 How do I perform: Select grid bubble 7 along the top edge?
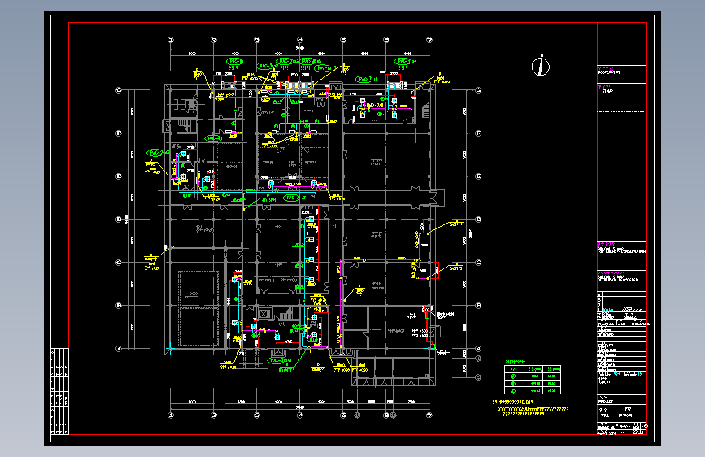coord(429,40)
